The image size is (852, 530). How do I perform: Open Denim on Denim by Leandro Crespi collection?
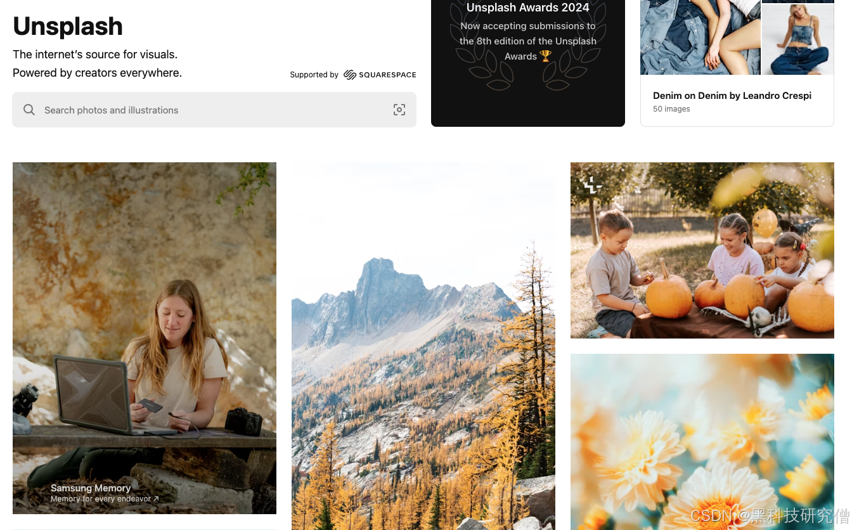click(732, 96)
